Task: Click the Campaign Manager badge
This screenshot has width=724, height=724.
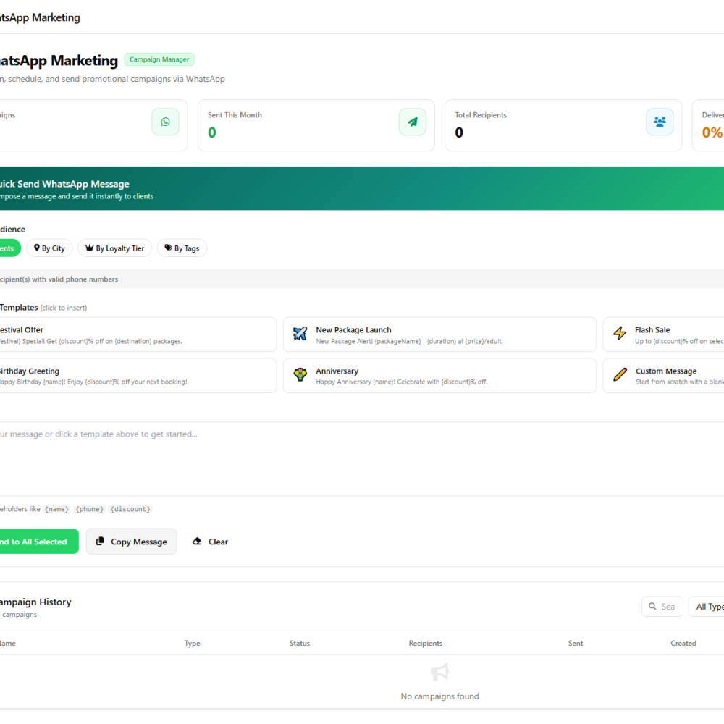Action: [x=159, y=59]
